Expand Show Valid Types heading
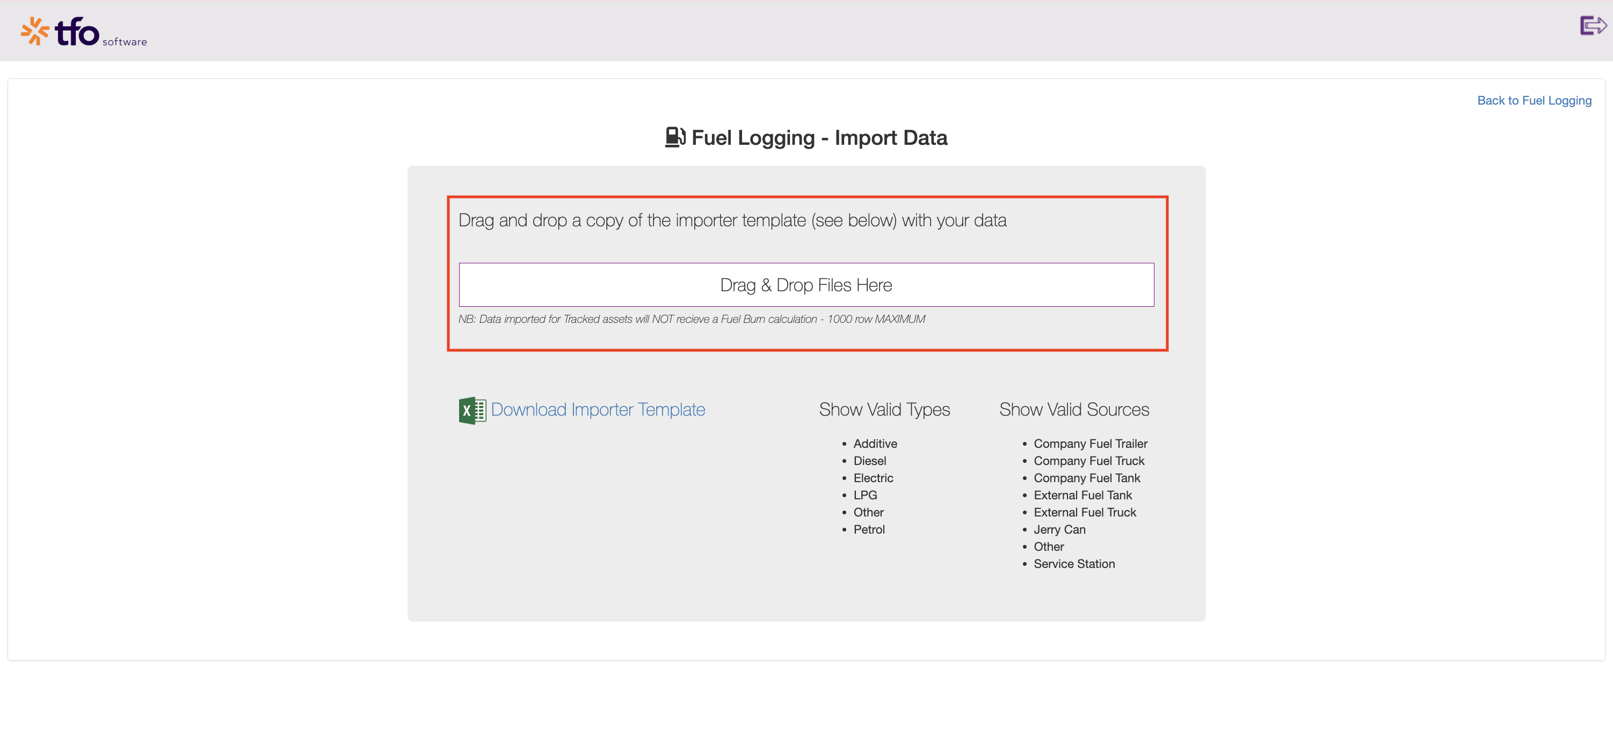1613x753 pixels. [x=884, y=410]
